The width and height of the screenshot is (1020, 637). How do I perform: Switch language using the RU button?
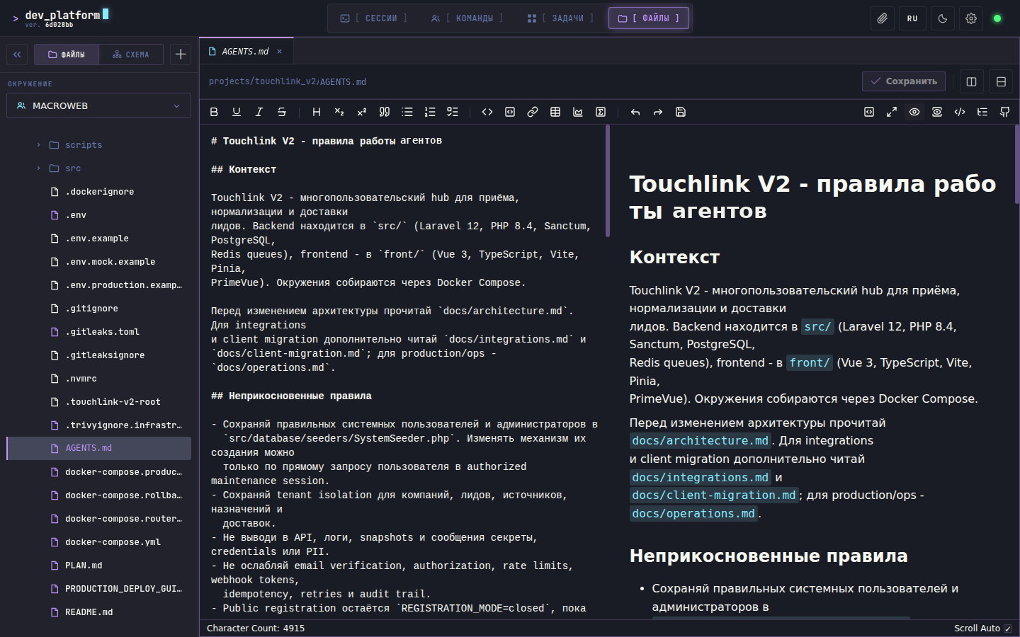click(x=912, y=18)
